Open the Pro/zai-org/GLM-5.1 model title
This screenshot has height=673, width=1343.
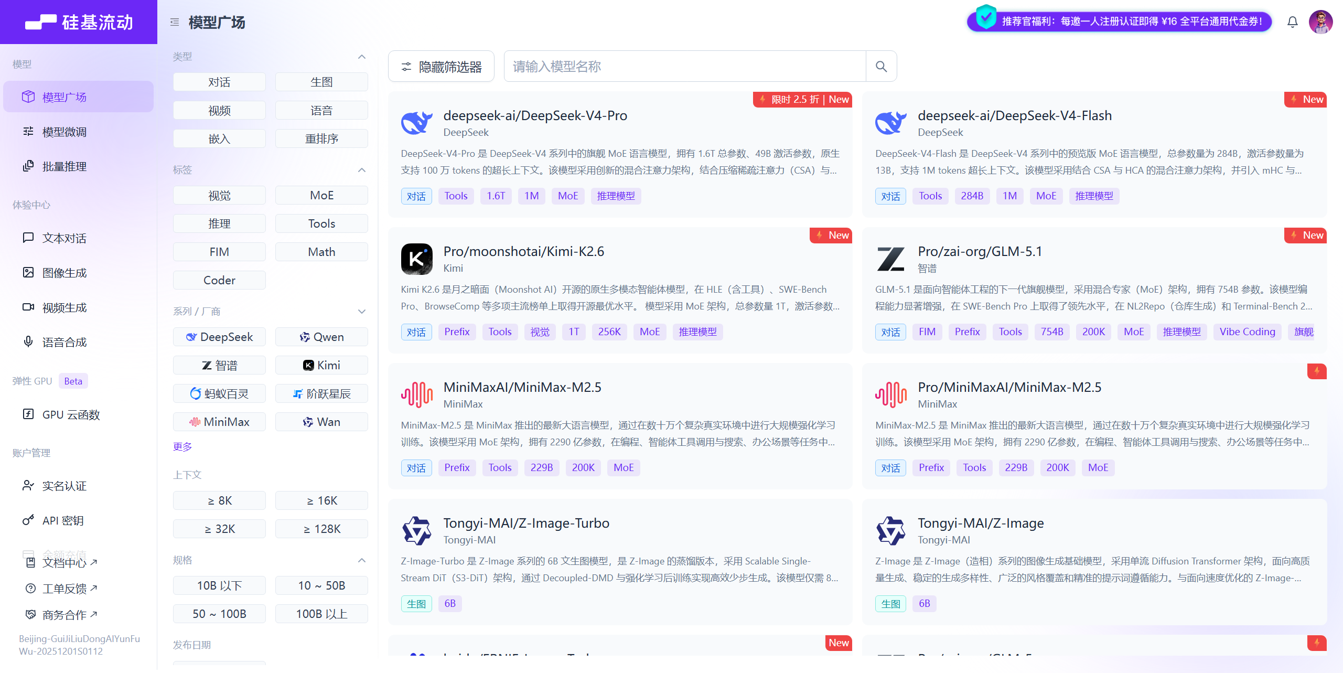[980, 251]
